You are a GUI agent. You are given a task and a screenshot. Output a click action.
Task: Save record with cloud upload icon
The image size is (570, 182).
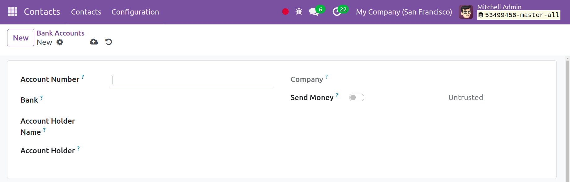tap(94, 42)
